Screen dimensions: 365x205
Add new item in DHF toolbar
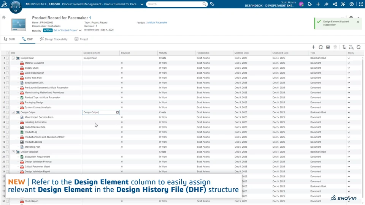pyautogui.click(x=313, y=47)
